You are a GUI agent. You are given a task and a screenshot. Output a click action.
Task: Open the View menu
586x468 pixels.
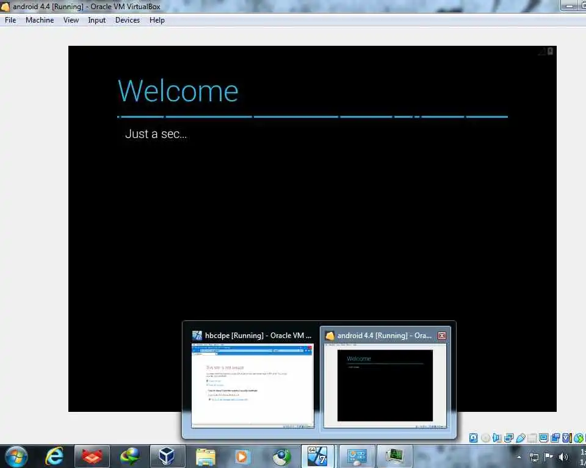pyautogui.click(x=71, y=20)
